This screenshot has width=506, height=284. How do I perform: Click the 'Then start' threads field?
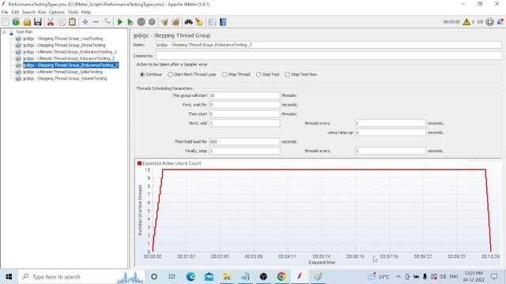[244, 114]
